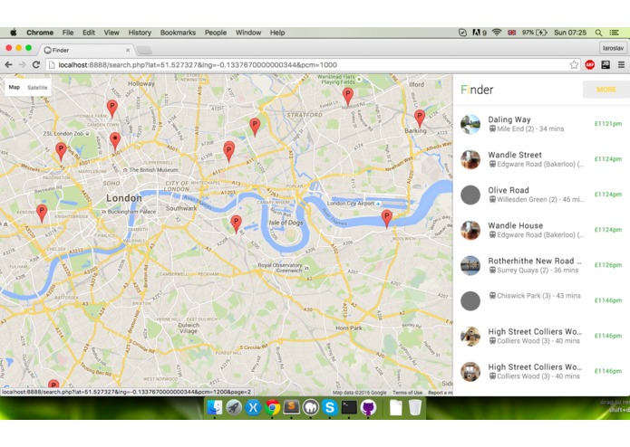Open the Chrome application menu
The height and width of the screenshot is (447, 630).
click(40, 33)
